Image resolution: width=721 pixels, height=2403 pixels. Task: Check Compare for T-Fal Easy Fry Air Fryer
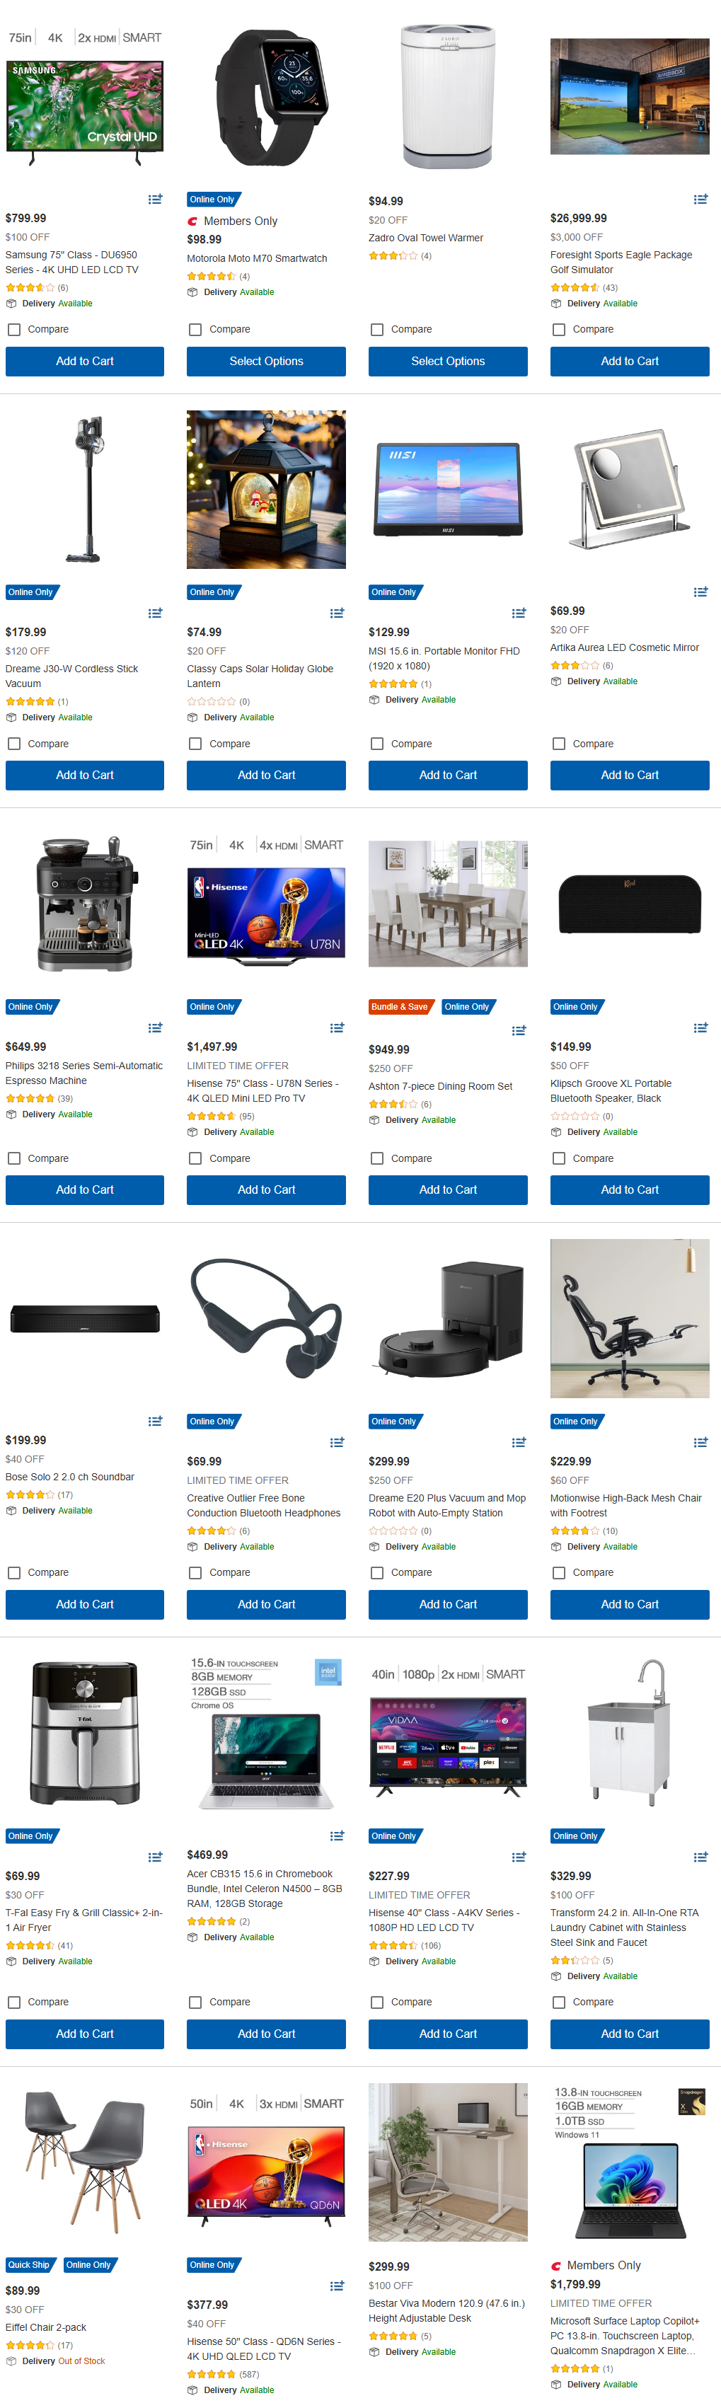(x=14, y=2002)
